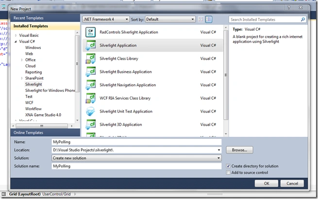This screenshot has height=199, width=318.
Task: Collapse the Visual C# tree node
Action: pyautogui.click(x=16, y=42)
